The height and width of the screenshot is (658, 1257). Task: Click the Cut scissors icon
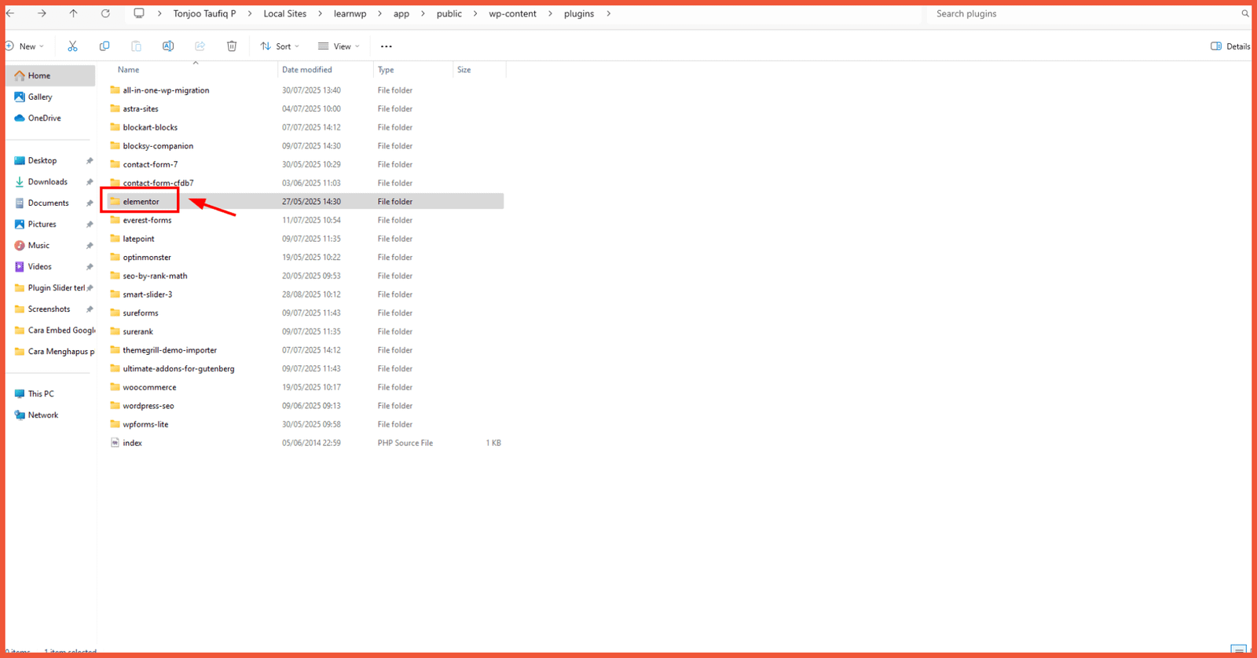point(72,46)
